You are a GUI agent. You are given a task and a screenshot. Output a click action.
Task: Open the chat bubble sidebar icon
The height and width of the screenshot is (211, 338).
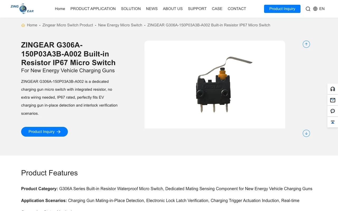tap(333, 111)
